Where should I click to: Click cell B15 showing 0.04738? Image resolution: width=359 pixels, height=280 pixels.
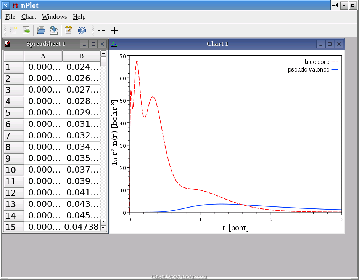(81, 227)
